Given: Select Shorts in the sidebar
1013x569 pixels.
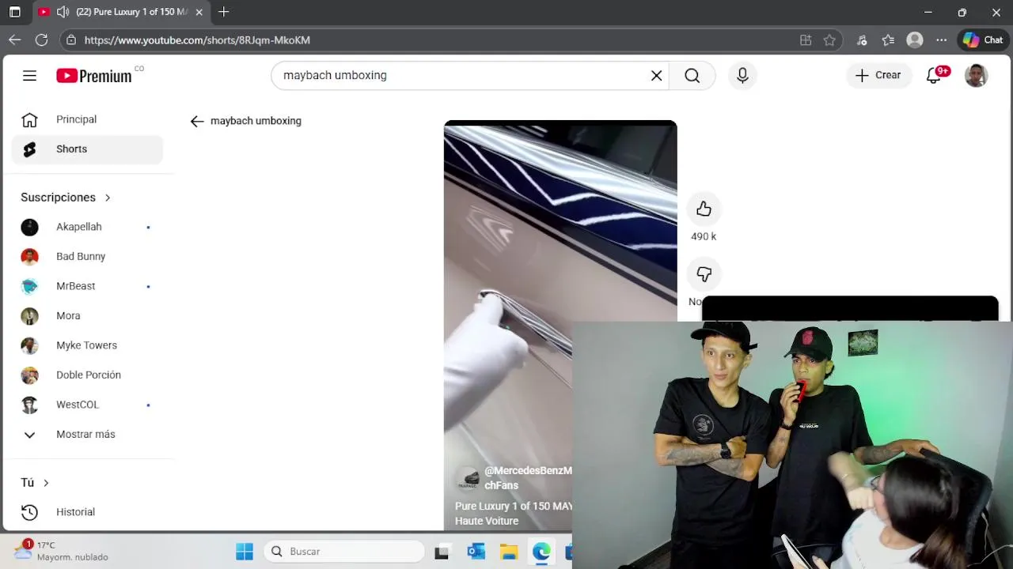Looking at the screenshot, I should [87, 149].
